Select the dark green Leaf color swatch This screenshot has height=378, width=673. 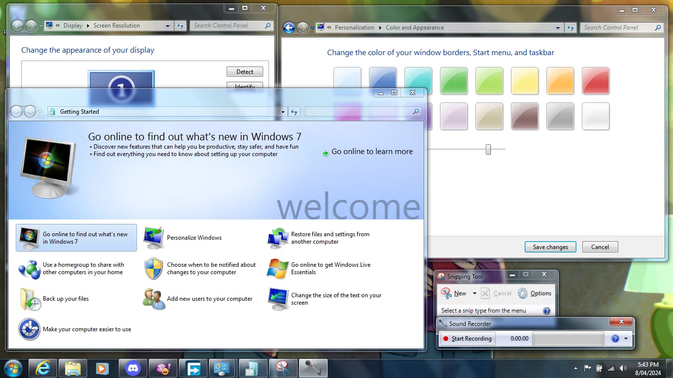(454, 81)
